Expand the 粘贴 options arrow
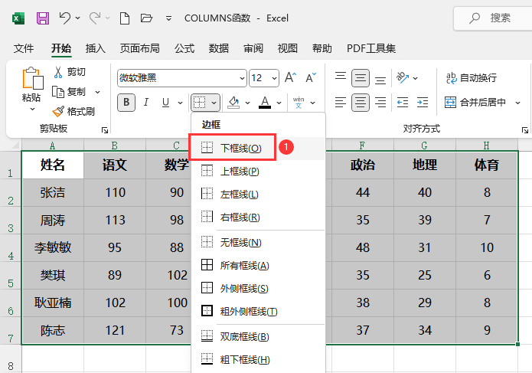The width and height of the screenshot is (532, 373). pos(33,110)
